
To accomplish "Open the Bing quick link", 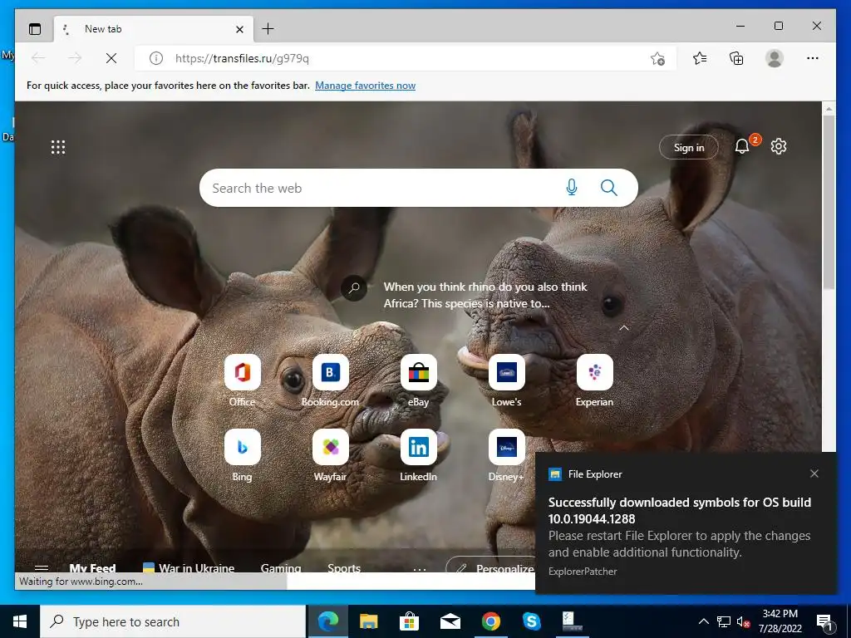I will tap(242, 455).
